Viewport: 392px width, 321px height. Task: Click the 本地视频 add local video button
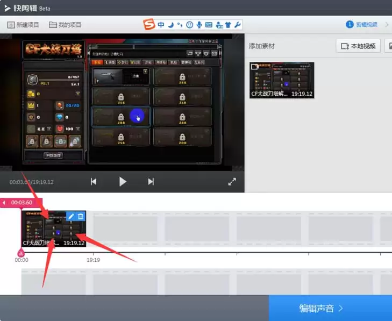tap(358, 46)
